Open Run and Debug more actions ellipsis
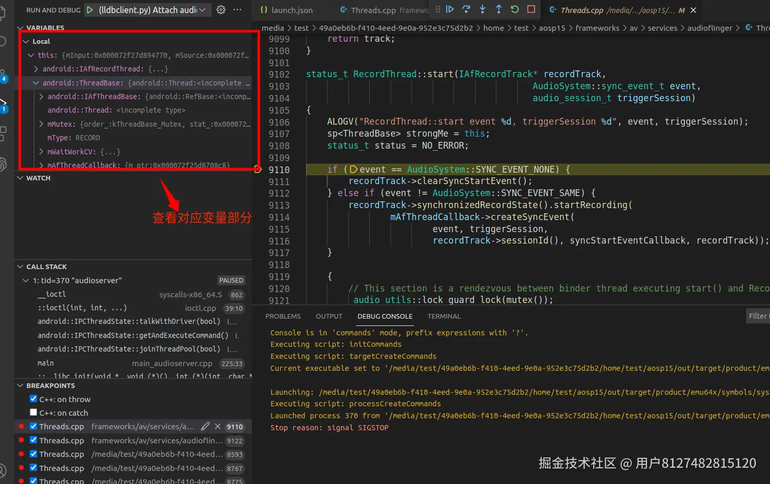This screenshot has width=770, height=484. [237, 10]
